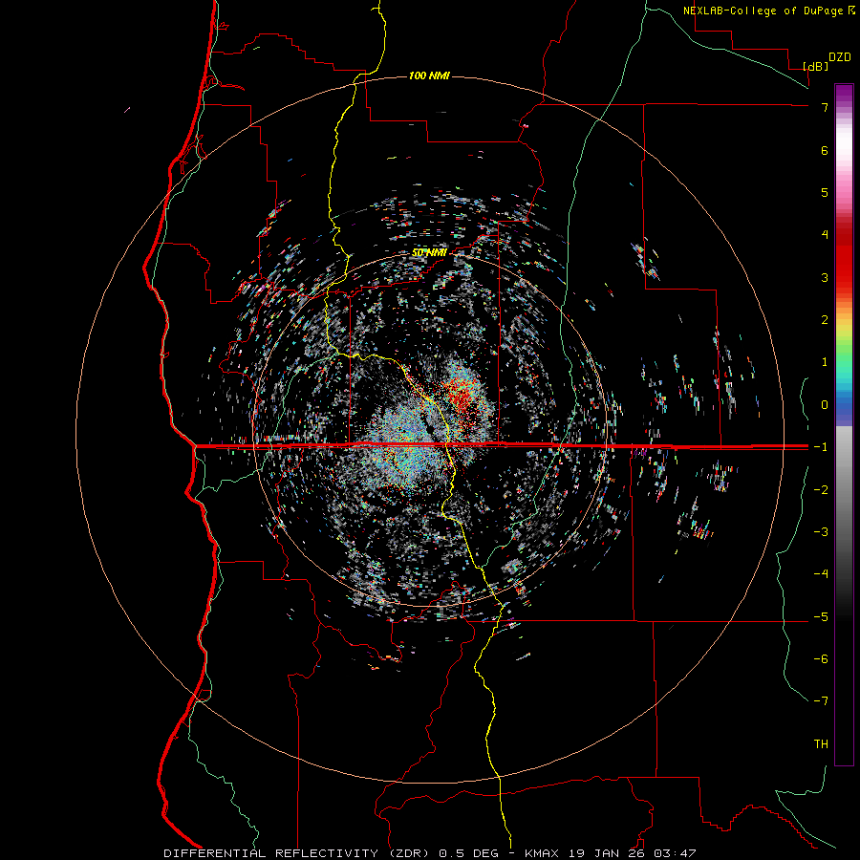Select the "-2" dB scale label
This screenshot has width=860, height=860.
[821, 489]
